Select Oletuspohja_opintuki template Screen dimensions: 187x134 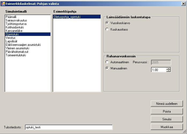click(x=77, y=17)
